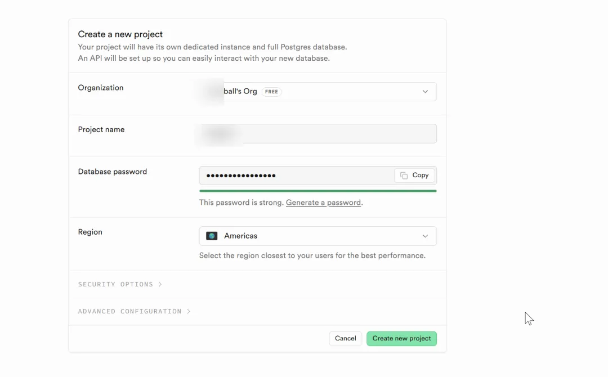Click the Create a new project heading
Image resolution: width=608 pixels, height=377 pixels.
120,34
